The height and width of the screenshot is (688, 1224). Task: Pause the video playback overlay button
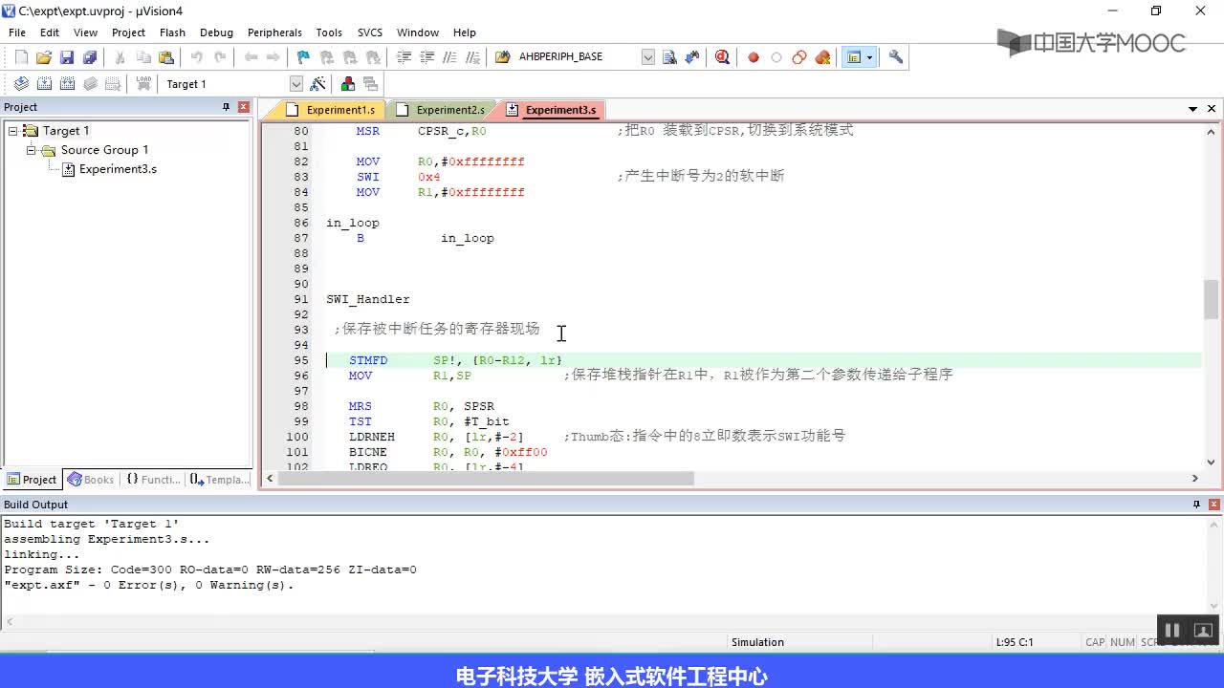point(1171,630)
